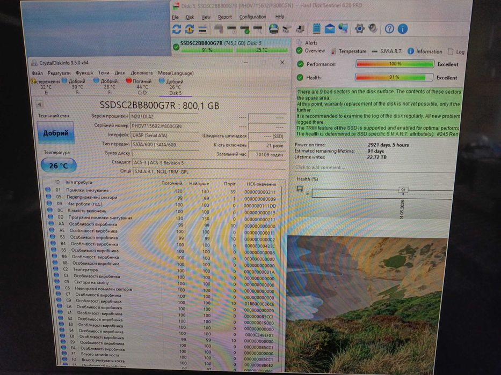Switch to the Information tab

click(x=425, y=51)
